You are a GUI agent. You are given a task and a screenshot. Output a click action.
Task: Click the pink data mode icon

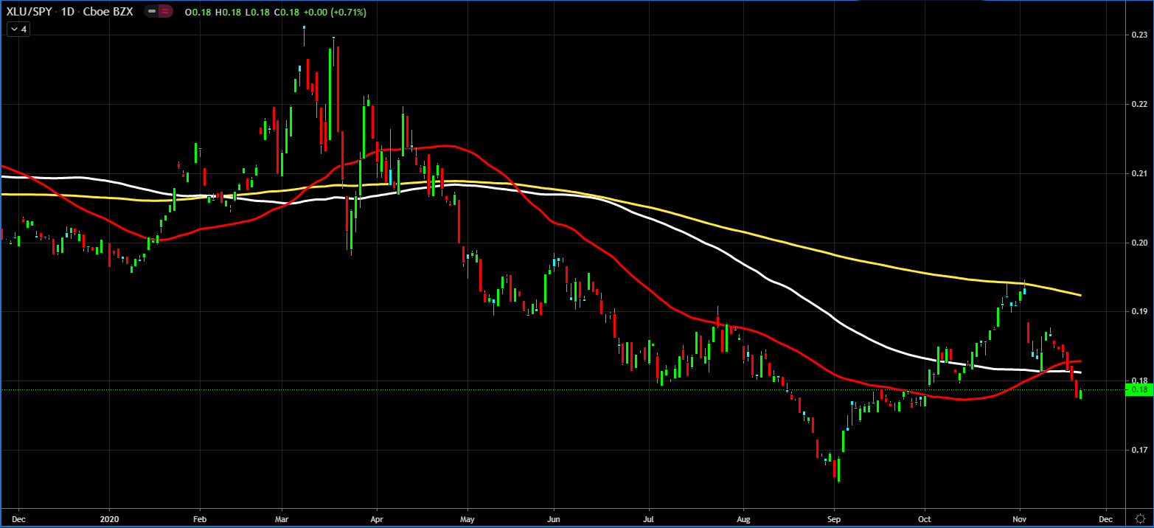[x=167, y=13]
